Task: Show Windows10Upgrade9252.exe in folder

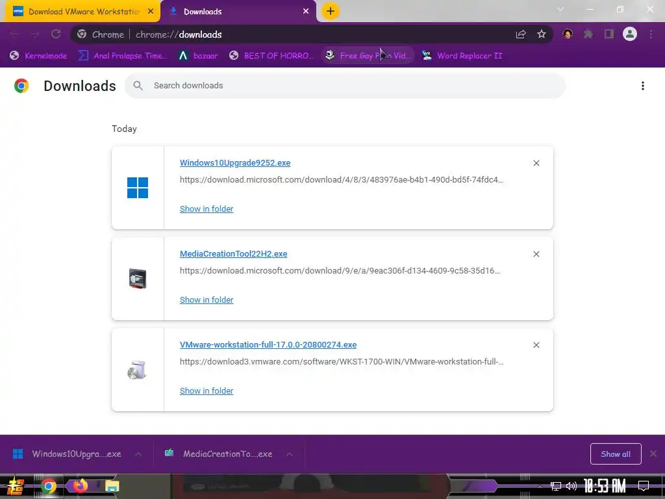Action: (207, 209)
